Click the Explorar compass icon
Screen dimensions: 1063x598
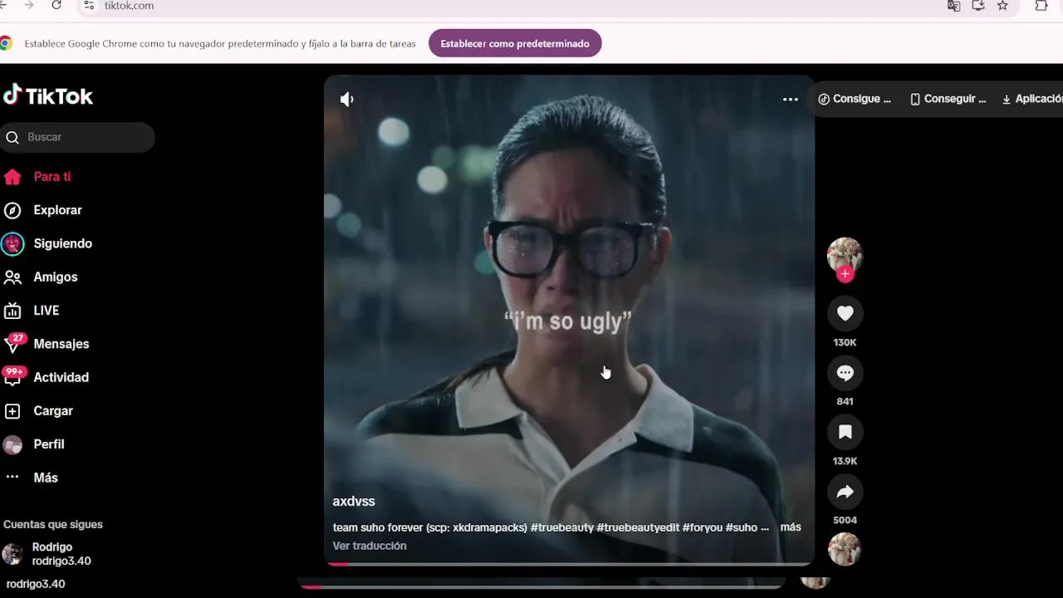pyautogui.click(x=12, y=210)
